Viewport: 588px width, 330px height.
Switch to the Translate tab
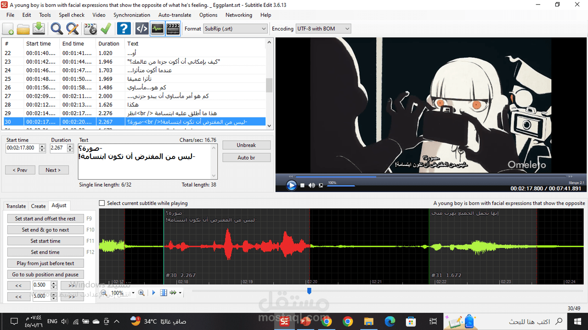16,206
